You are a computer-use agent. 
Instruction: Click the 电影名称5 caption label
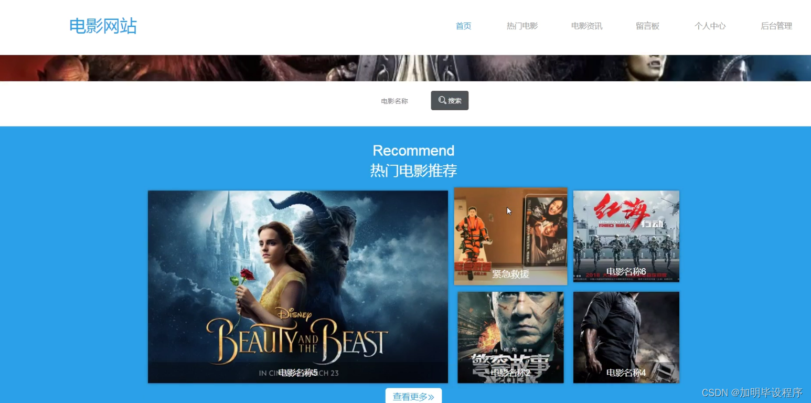pos(298,373)
